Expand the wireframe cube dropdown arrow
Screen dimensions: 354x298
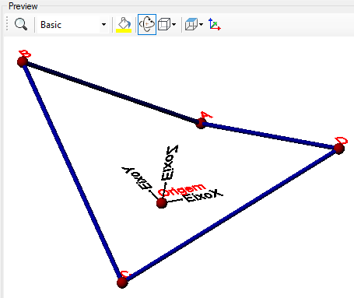173,25
